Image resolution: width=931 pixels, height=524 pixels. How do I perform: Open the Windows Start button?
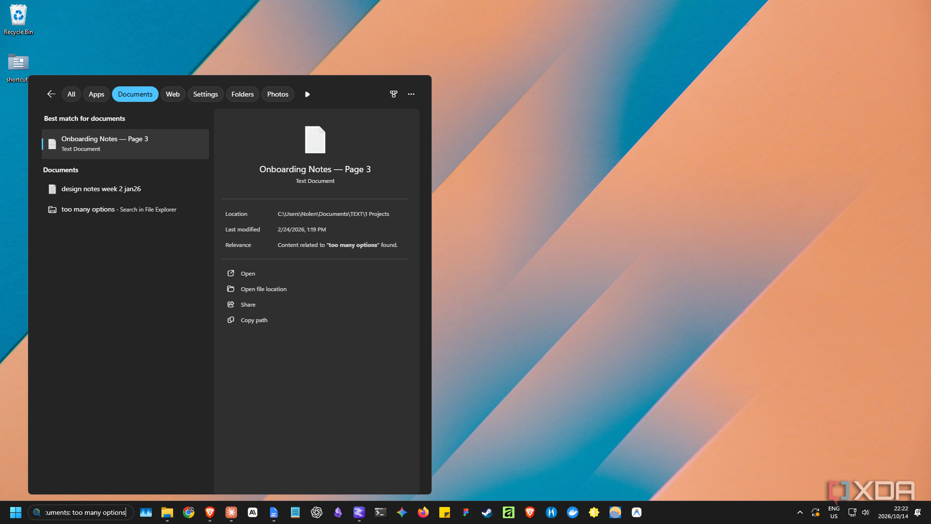(x=16, y=512)
